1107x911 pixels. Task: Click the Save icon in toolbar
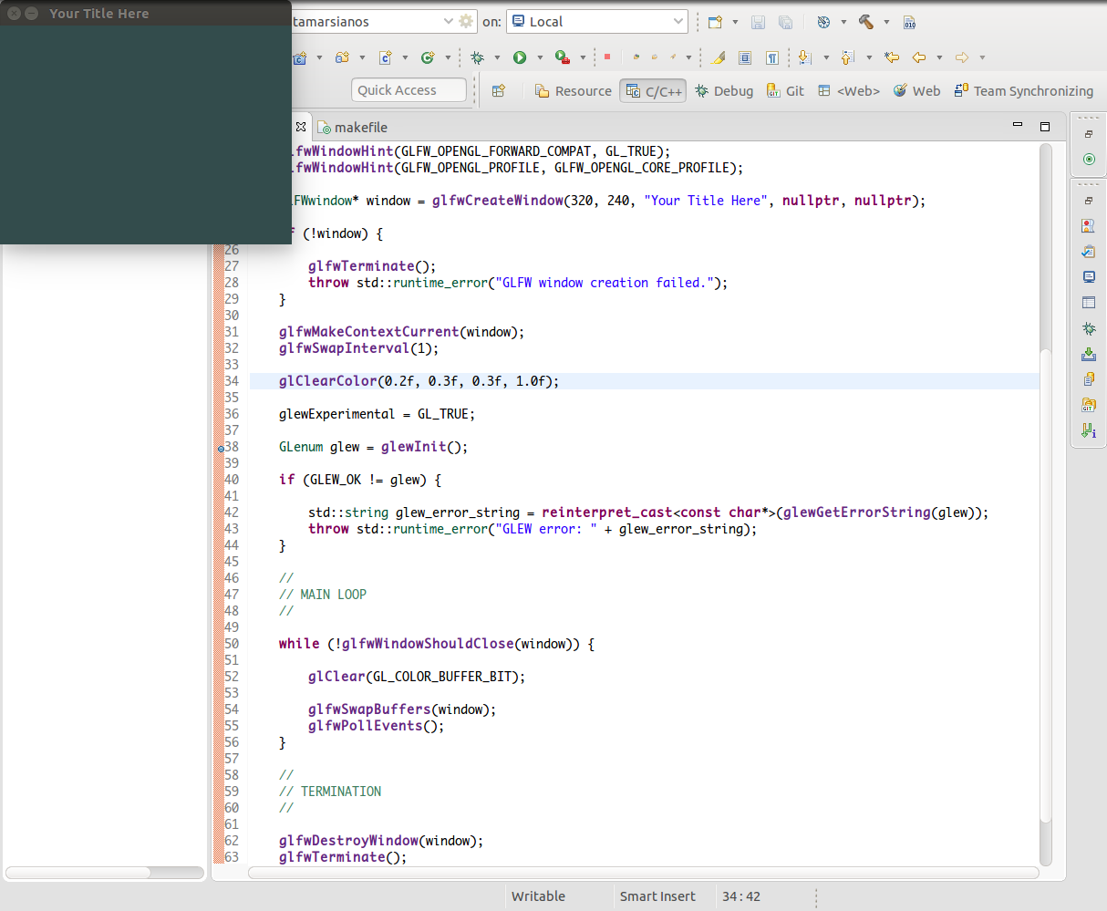pyautogui.click(x=758, y=22)
